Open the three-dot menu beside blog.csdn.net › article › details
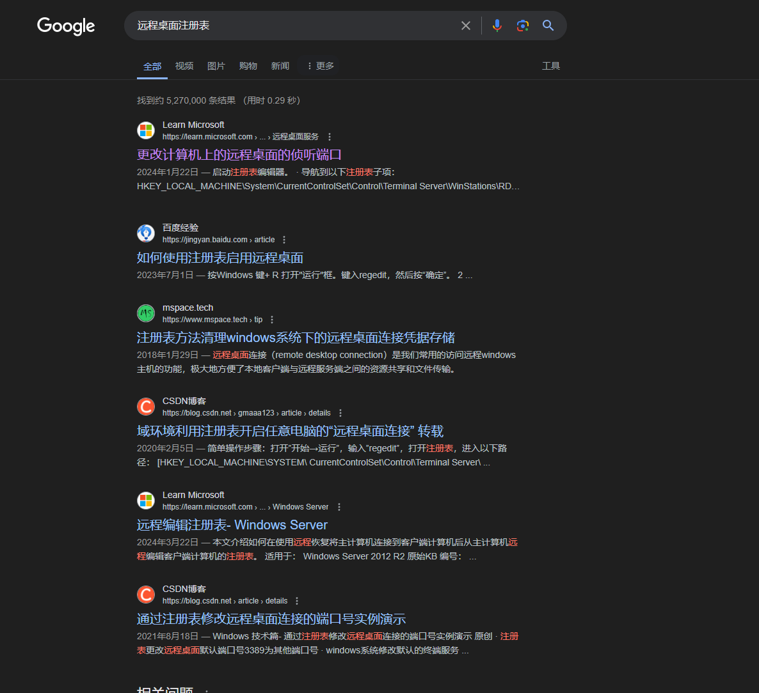The width and height of the screenshot is (759, 693). [297, 601]
